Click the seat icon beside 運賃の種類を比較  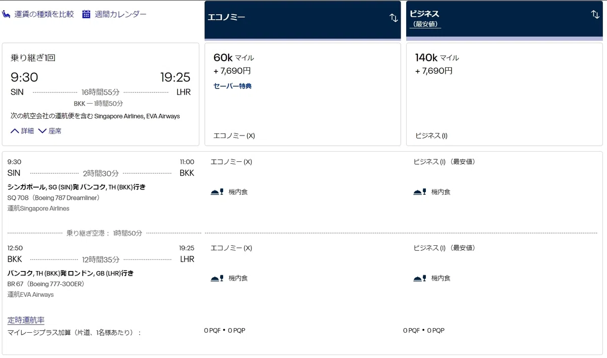coord(7,14)
